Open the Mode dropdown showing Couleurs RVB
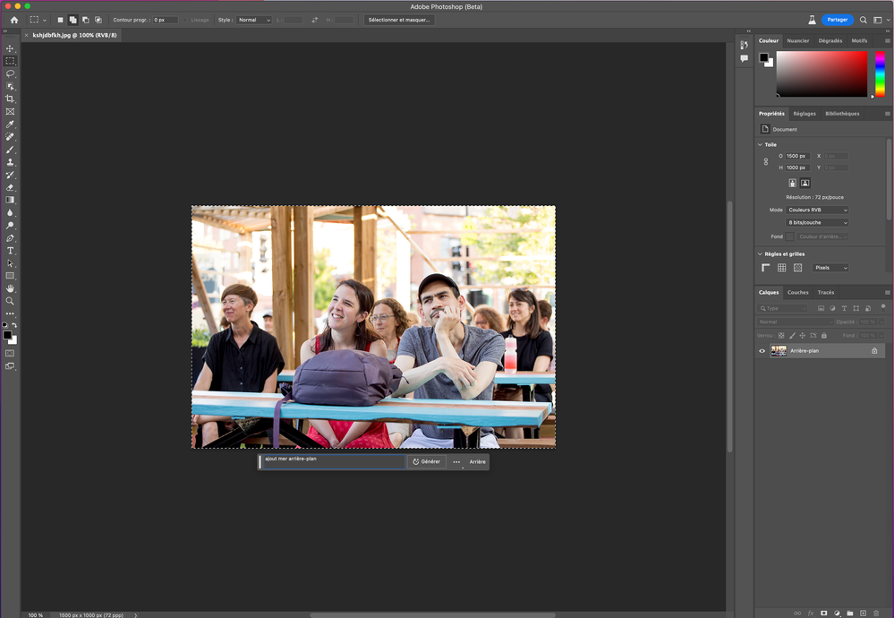Image resolution: width=894 pixels, height=618 pixels. click(x=817, y=210)
